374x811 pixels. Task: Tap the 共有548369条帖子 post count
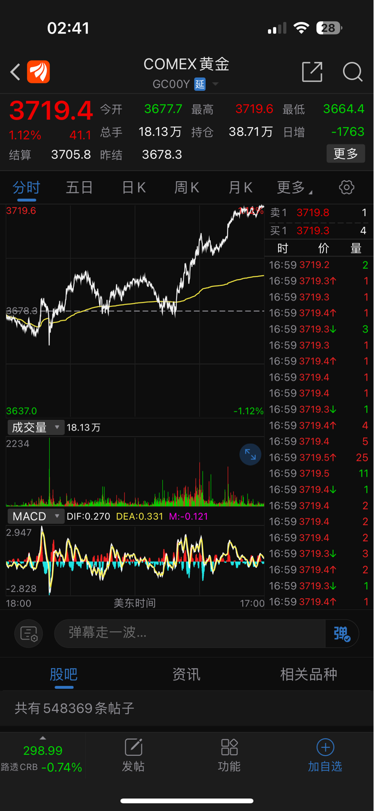[74, 708]
